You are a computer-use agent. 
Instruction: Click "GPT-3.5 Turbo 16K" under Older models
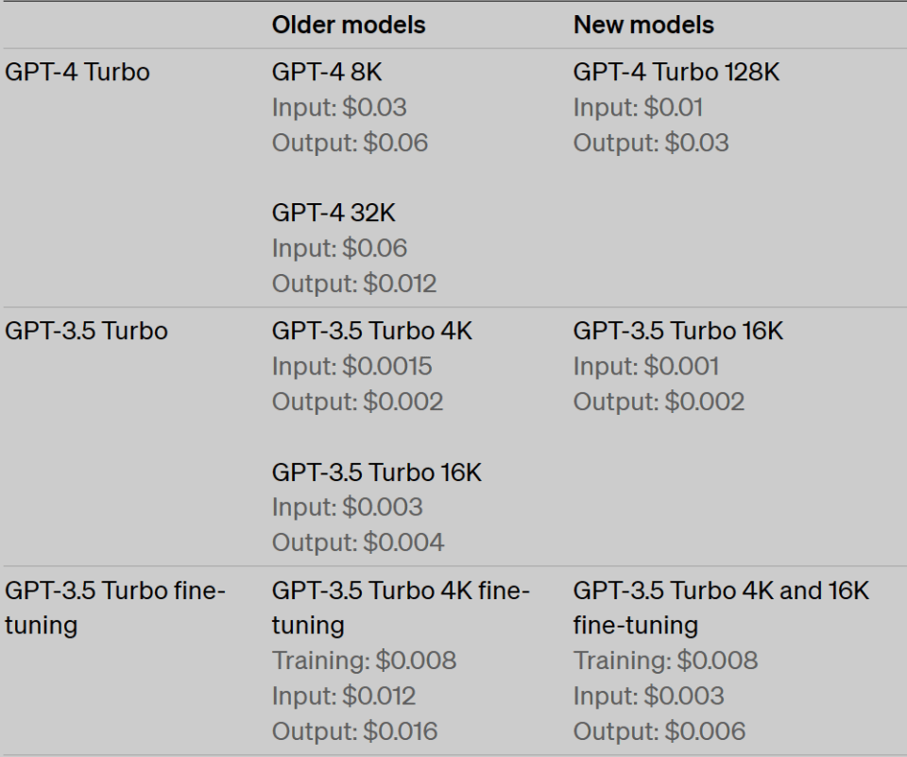pos(377,472)
